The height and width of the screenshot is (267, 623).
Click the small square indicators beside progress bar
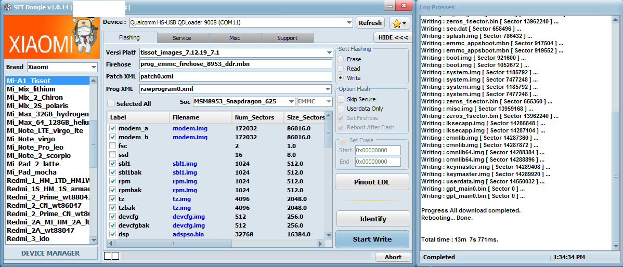coord(111,256)
